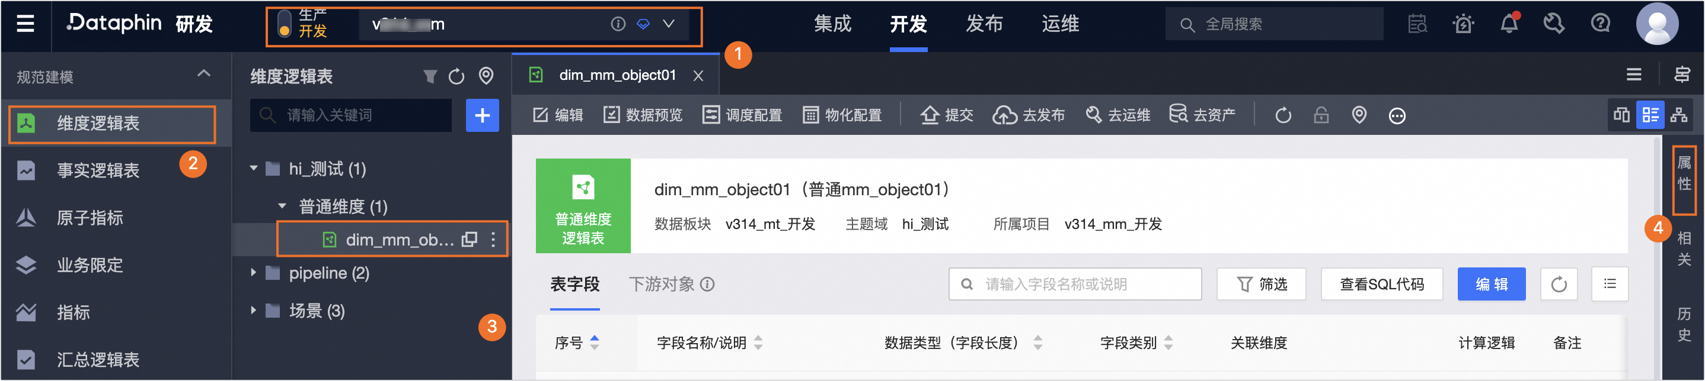
Task: Click the 去发布 cloud upload icon
Action: (x=1005, y=115)
